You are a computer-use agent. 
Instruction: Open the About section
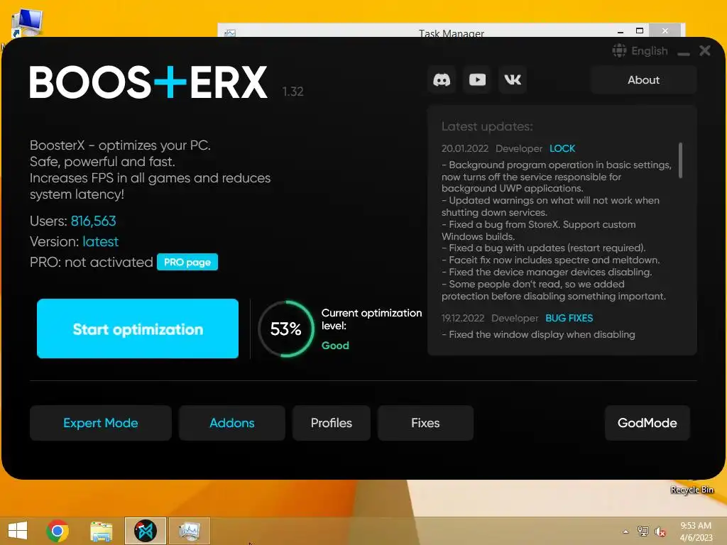(x=643, y=80)
